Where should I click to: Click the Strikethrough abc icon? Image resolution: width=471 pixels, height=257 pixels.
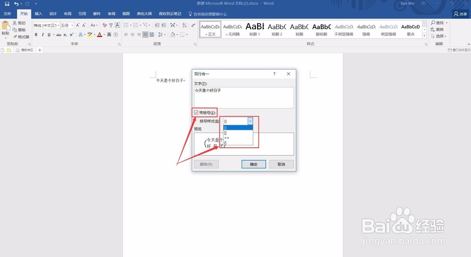pyautogui.click(x=59, y=34)
